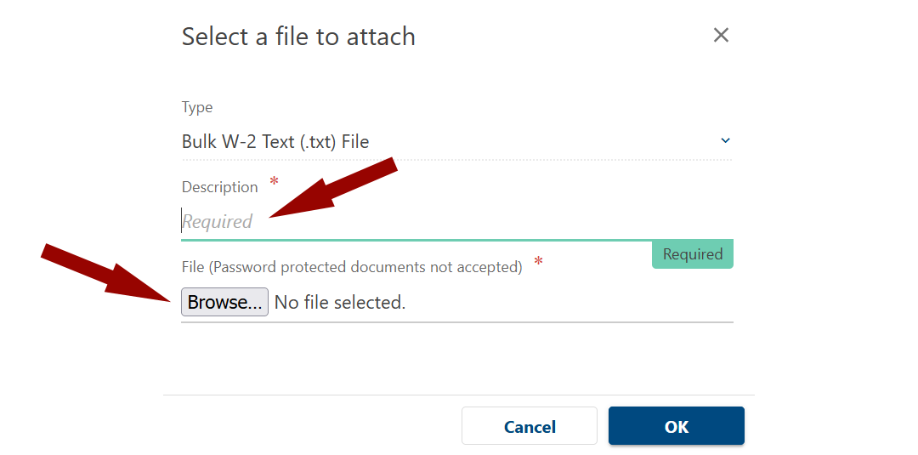Click the green Required badge

693,254
